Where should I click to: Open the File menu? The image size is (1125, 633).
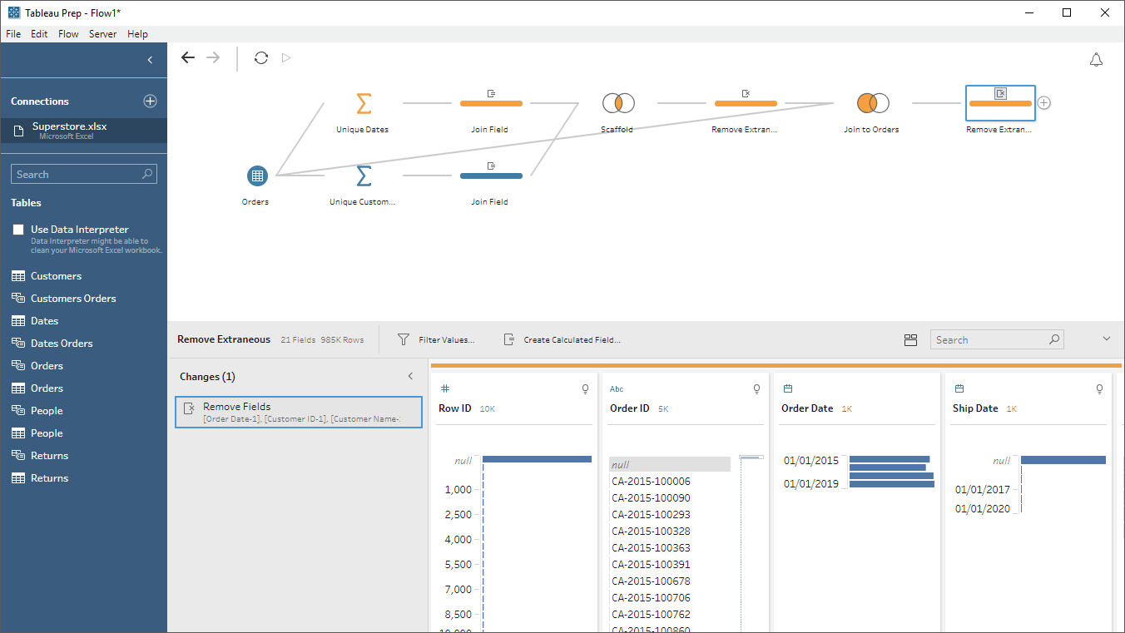pos(13,34)
